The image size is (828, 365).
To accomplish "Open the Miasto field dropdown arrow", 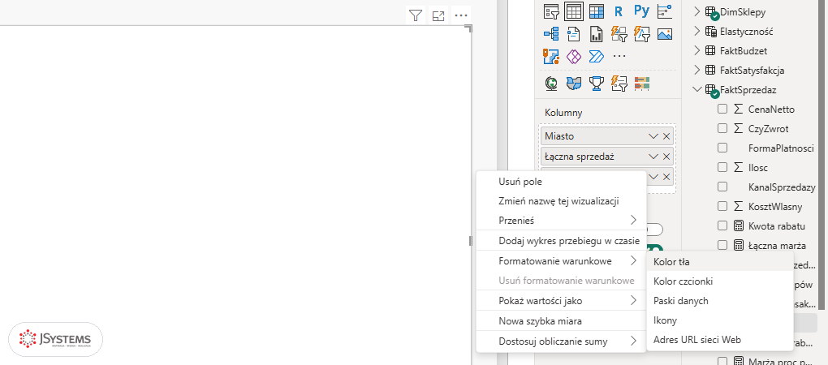I will point(653,136).
